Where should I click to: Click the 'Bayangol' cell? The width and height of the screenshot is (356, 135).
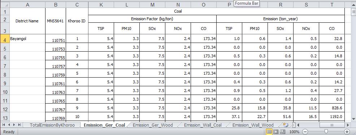point(27,39)
